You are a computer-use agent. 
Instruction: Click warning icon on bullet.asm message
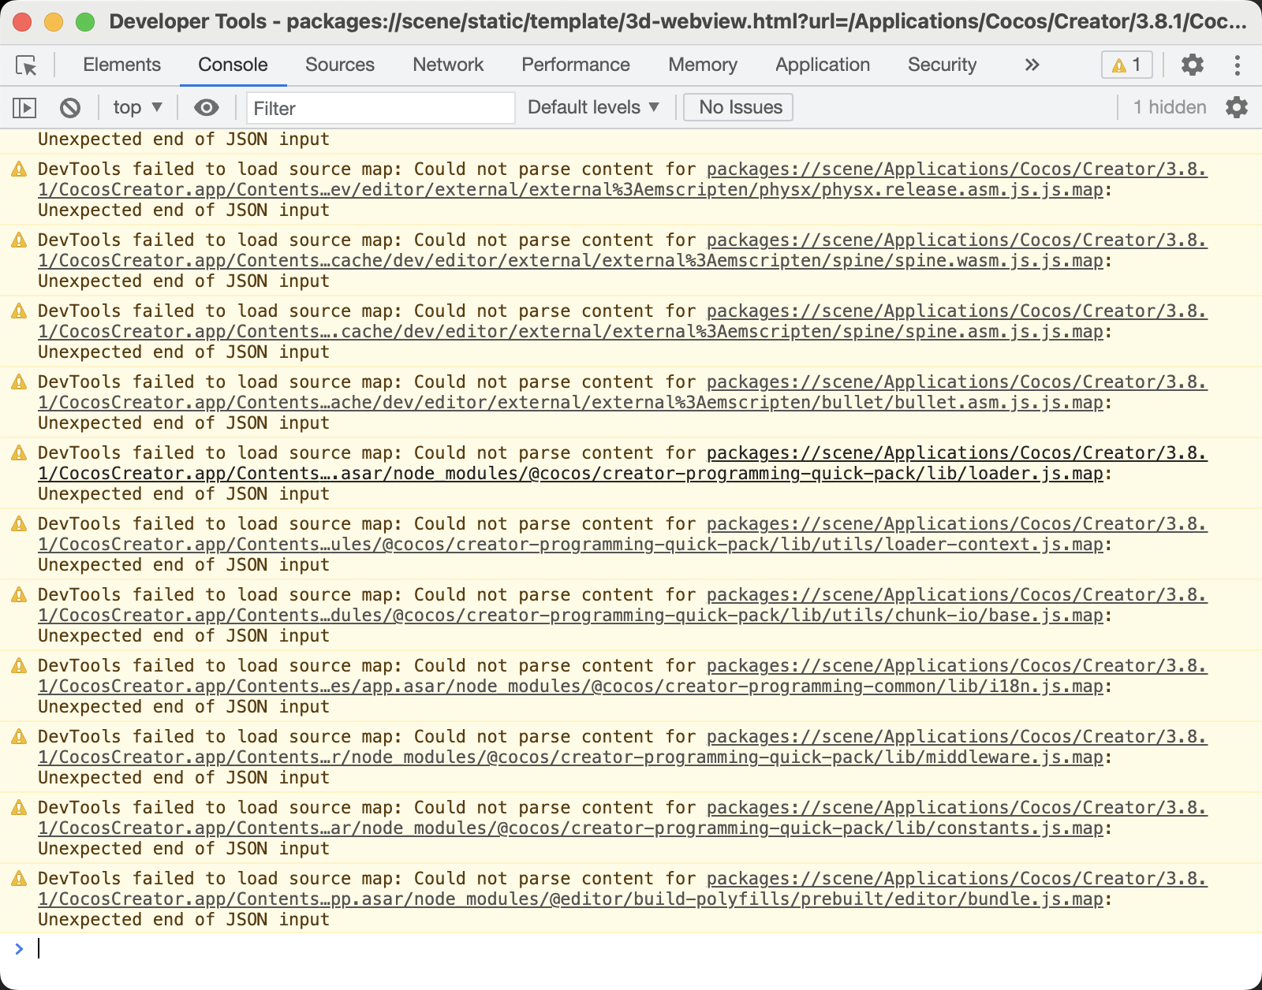19,382
